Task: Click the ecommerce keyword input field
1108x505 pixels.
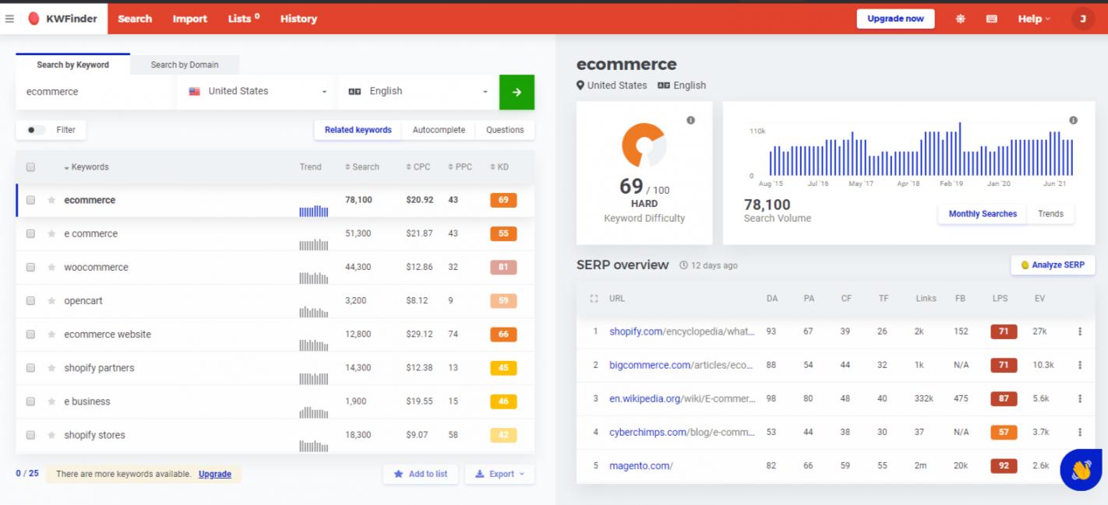Action: click(x=94, y=92)
